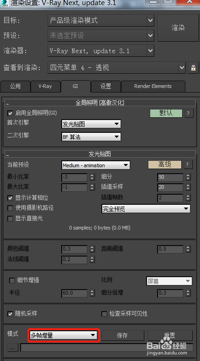Image resolution: width=200 pixels, height=361 pixels.
Task: Switch to the 设置 tab
Action: tap(106, 86)
